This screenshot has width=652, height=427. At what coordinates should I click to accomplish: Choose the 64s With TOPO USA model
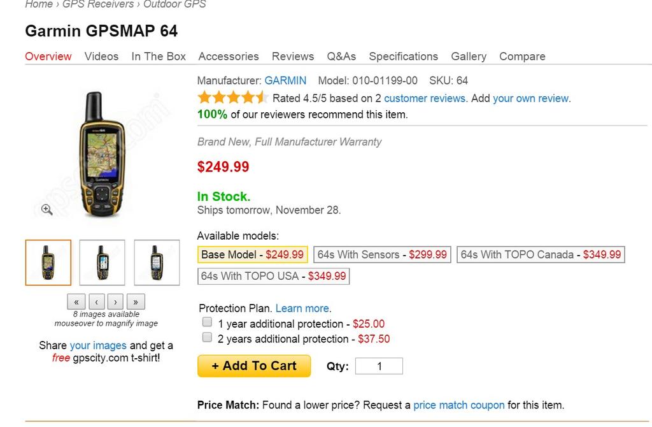coord(274,277)
